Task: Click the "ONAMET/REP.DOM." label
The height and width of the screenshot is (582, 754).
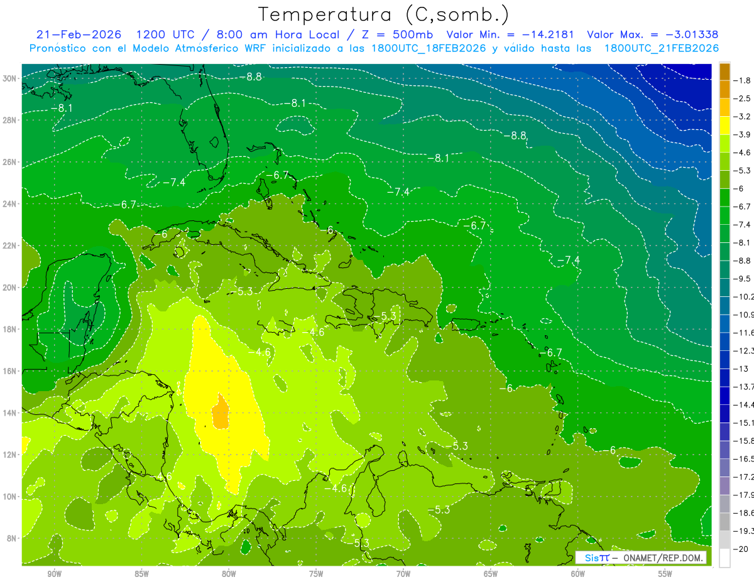Action: tap(663, 558)
